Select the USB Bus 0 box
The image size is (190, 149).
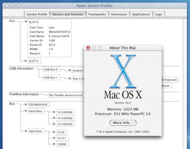point(51,69)
